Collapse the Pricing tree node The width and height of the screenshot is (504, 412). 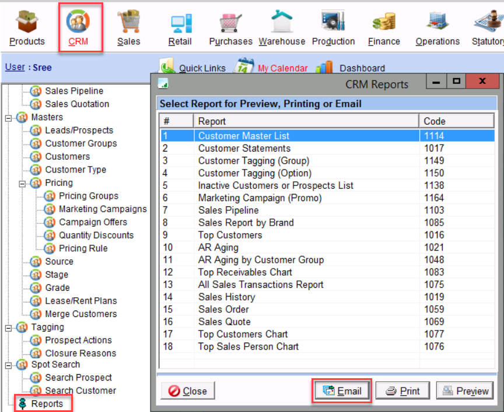tap(23, 183)
